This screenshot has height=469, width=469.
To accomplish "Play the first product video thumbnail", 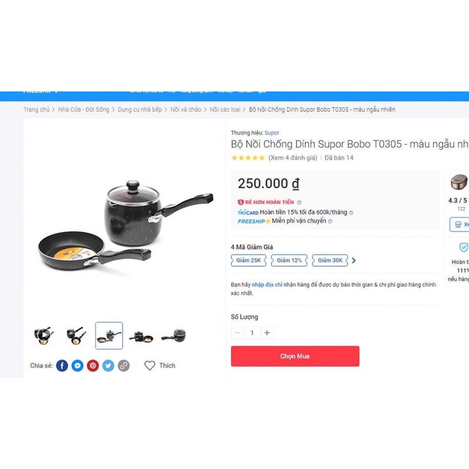I will pos(44,335).
